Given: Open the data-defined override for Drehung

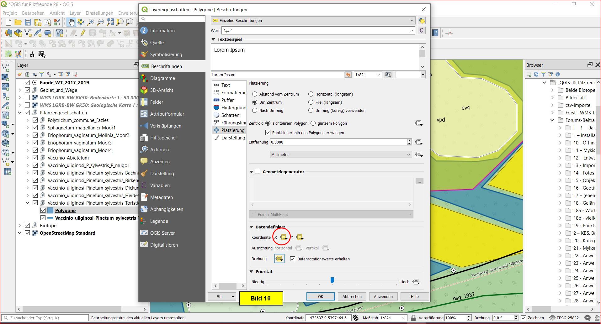Looking at the screenshot, I should 279,259.
